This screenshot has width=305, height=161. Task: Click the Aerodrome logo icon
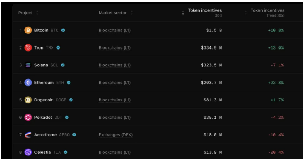coord(28,135)
